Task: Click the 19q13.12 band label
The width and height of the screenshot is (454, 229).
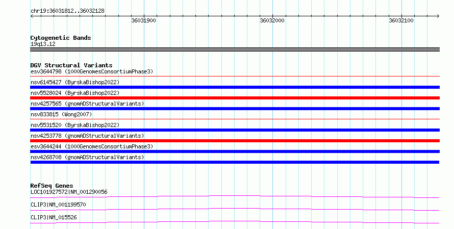Action: (43, 44)
